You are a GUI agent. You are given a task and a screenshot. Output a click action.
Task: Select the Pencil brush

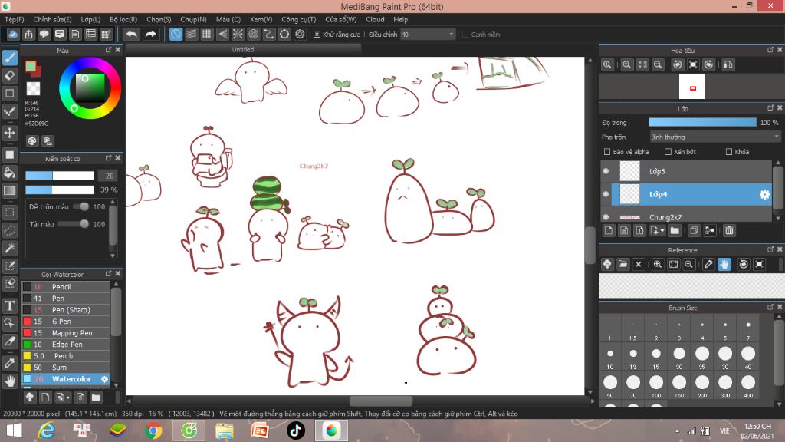point(66,287)
